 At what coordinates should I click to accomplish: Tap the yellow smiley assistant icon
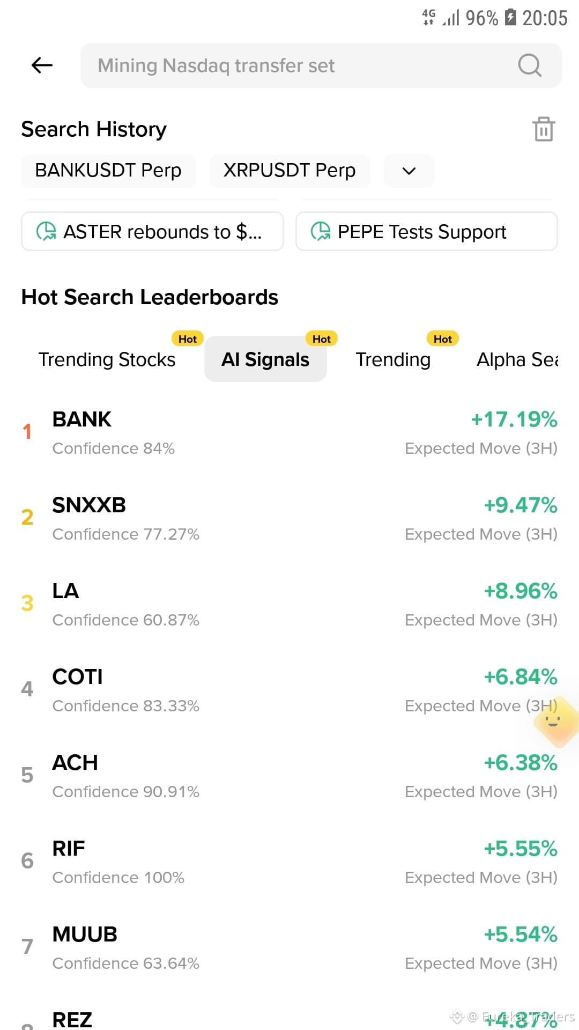click(555, 722)
